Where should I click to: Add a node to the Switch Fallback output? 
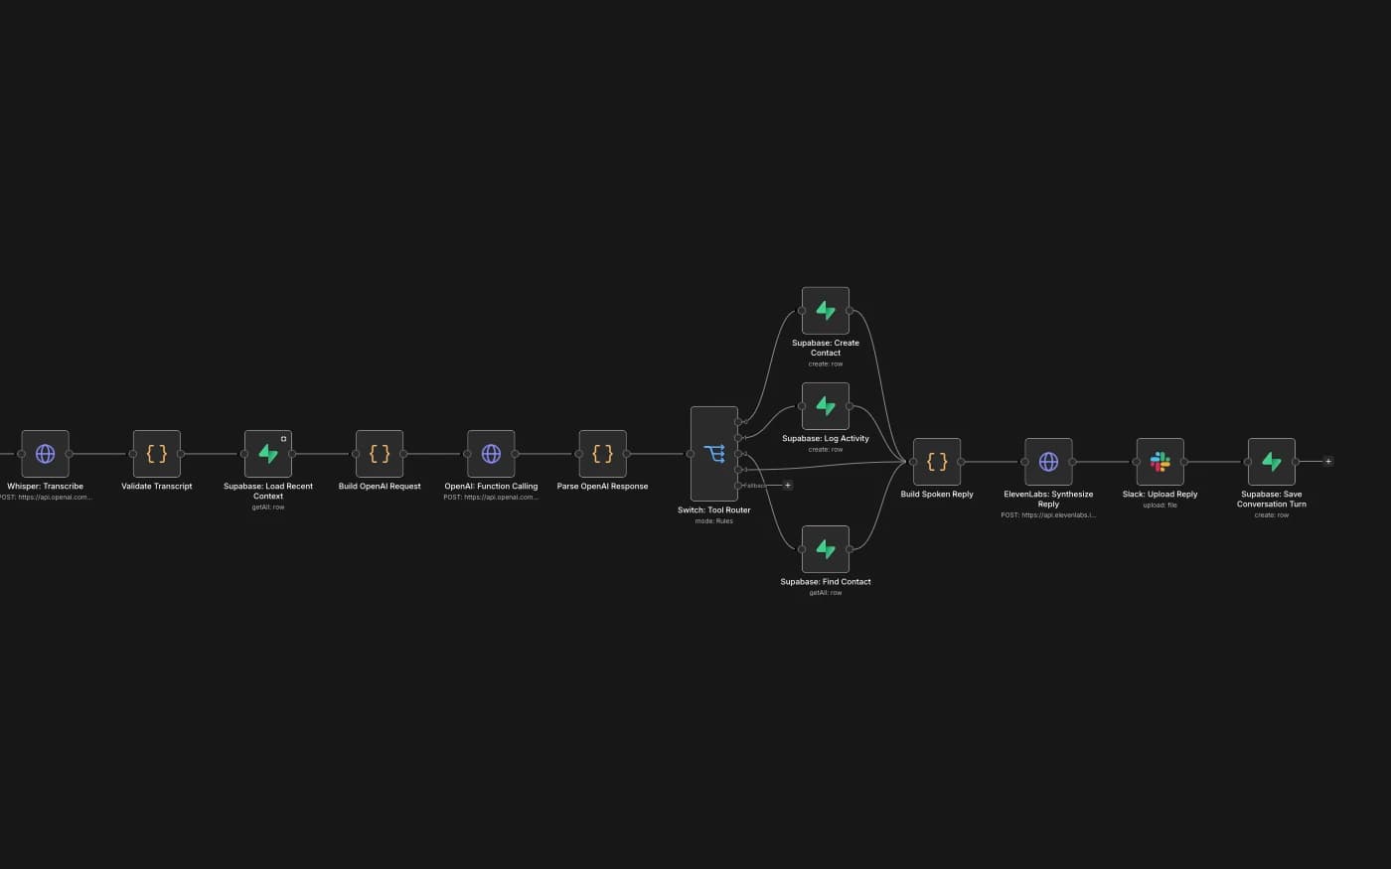[x=788, y=486]
